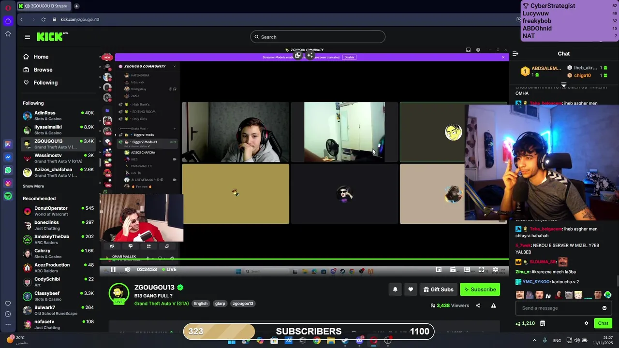Open ilyaselmaliki channel from Following
Image resolution: width=619 pixels, height=348 pixels.
click(x=58, y=130)
